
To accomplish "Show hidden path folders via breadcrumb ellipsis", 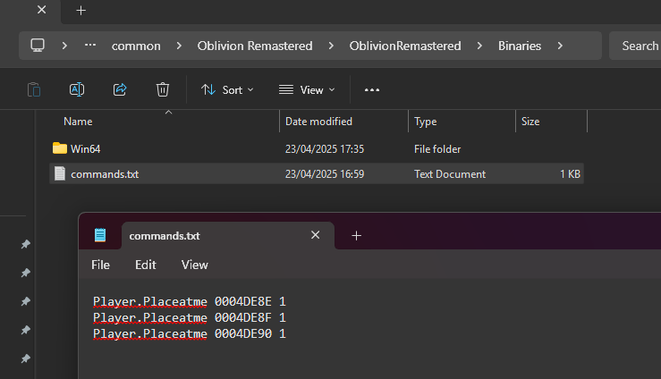I will coord(89,46).
